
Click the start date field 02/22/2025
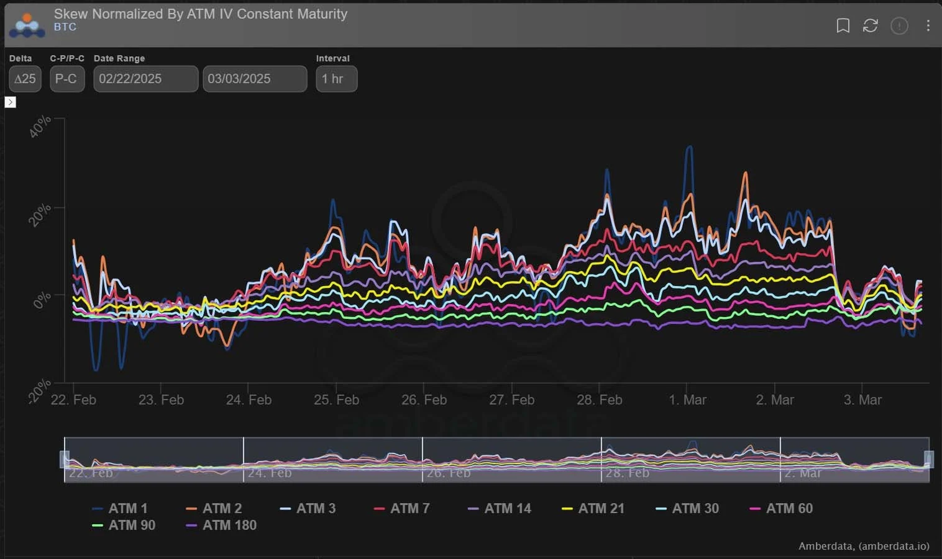point(146,79)
